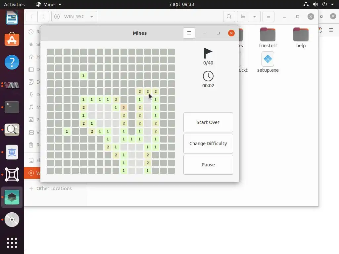Go forward in the Files window
The width and height of the screenshot is (339, 254).
click(43, 17)
